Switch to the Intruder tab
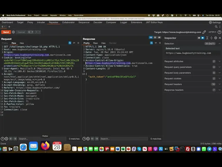Screen dimensions: 222x167 pos(41,22)
